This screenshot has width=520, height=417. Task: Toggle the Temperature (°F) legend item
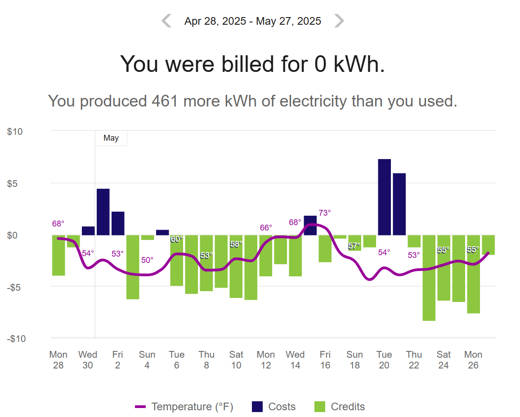(184, 406)
